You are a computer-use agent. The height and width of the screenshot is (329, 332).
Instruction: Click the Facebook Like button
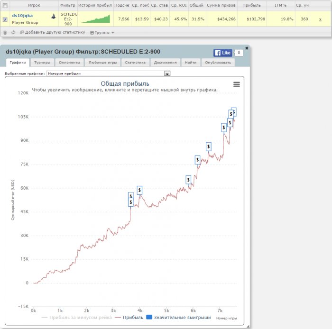click(223, 53)
